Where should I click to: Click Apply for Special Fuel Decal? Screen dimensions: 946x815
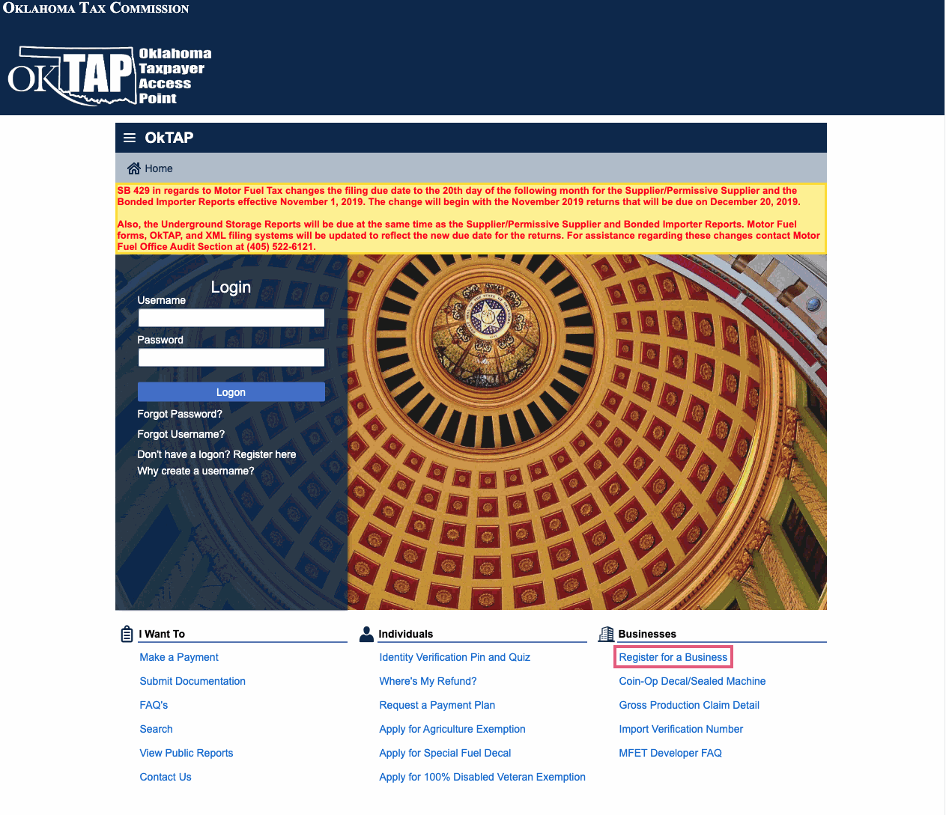(x=445, y=753)
